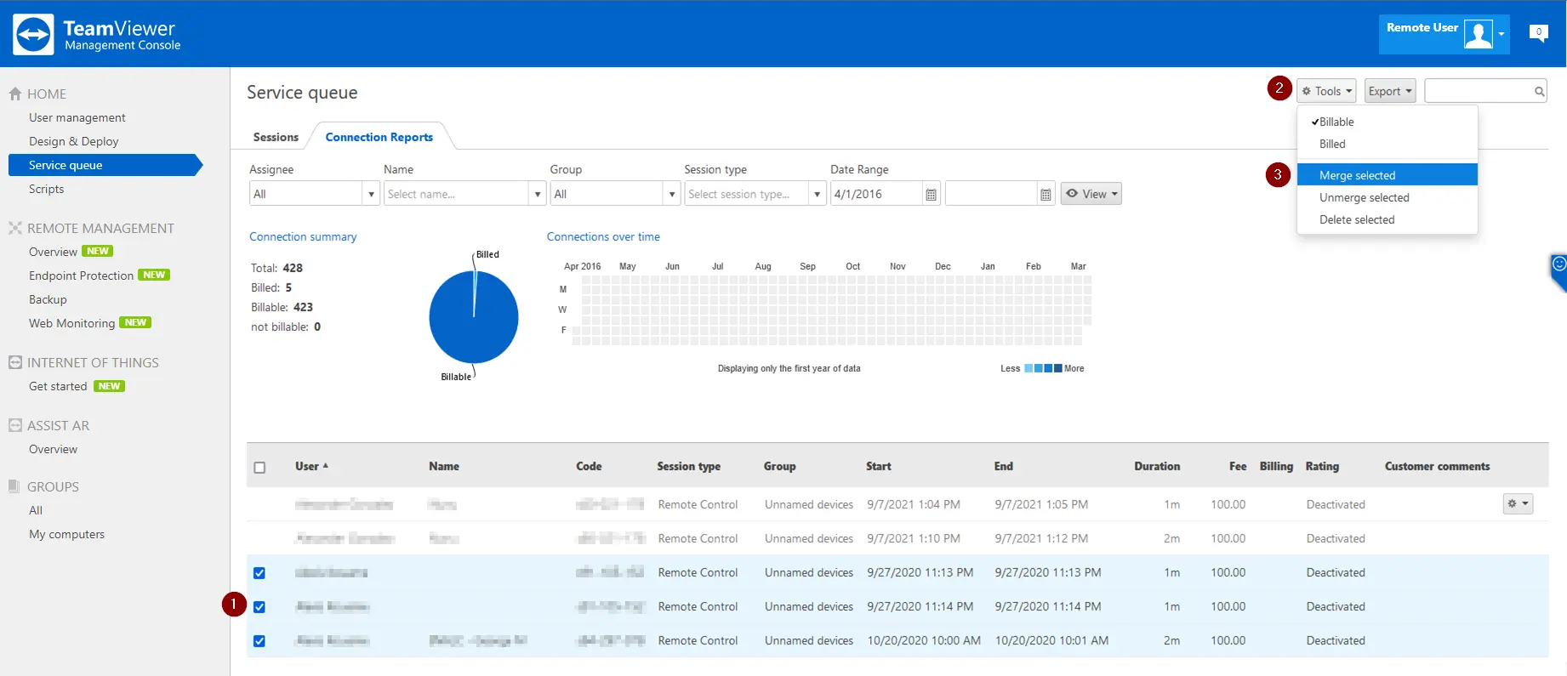Open the row gear options for 1:04 PM session
The width and height of the screenshot is (1567, 676).
(1518, 503)
